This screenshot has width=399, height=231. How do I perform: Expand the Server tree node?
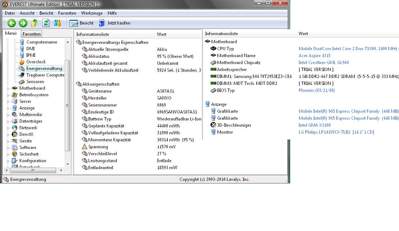[x=8, y=102]
